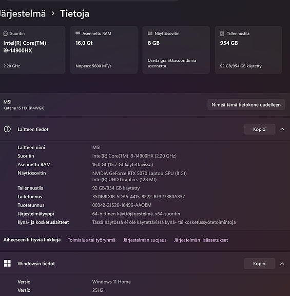Collapse the Windowsin tiedot section chevron

point(282,264)
